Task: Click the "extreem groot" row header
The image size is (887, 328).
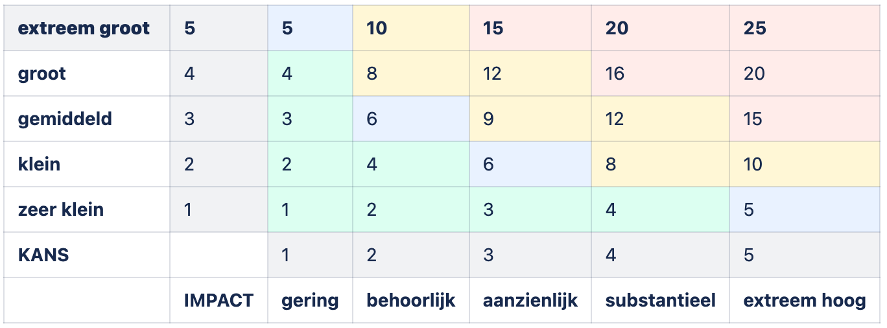Action: [x=84, y=29]
